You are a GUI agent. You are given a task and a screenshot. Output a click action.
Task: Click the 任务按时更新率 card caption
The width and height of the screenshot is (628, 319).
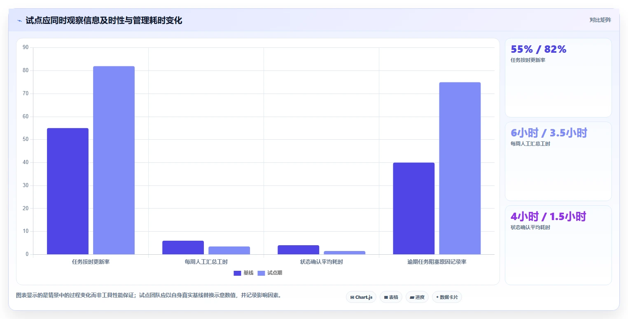[528, 60]
